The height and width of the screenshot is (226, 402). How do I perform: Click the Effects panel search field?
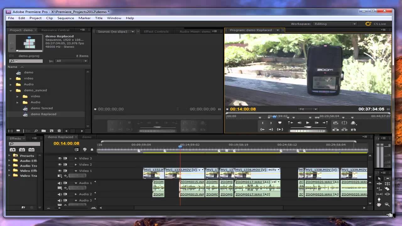point(24,144)
